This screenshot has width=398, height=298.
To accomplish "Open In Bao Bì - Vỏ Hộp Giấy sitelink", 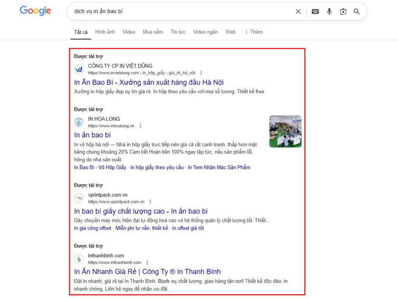I will point(100,168).
